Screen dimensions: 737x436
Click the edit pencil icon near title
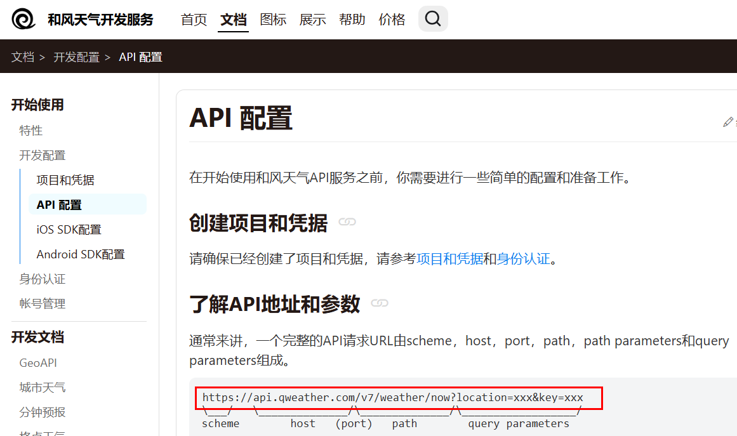click(728, 122)
